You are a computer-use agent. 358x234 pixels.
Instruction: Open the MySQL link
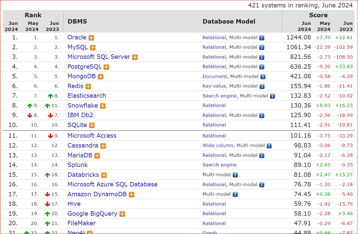pos(78,47)
